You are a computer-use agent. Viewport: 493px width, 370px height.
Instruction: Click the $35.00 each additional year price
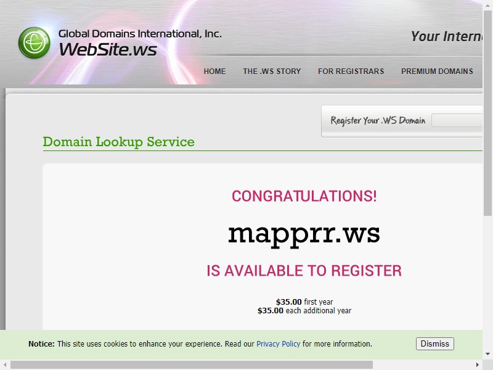tap(304, 311)
